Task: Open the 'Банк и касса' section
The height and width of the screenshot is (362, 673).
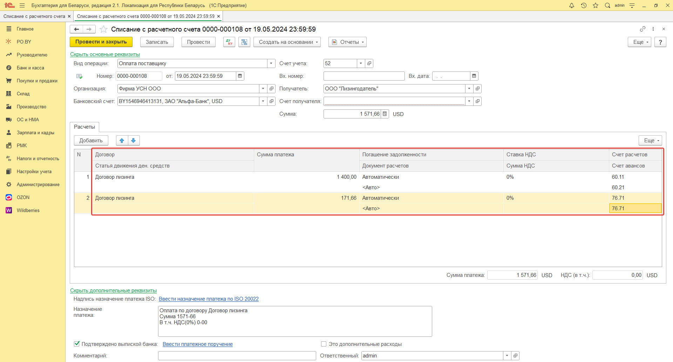Action: point(30,68)
